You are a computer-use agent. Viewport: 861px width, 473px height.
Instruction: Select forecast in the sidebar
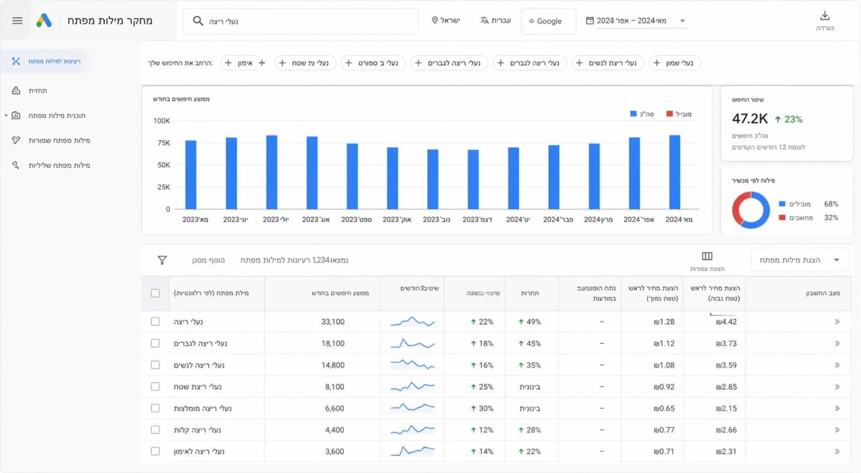tap(38, 90)
